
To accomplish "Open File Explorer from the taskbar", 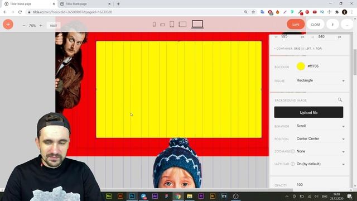I will click(x=190, y=196).
